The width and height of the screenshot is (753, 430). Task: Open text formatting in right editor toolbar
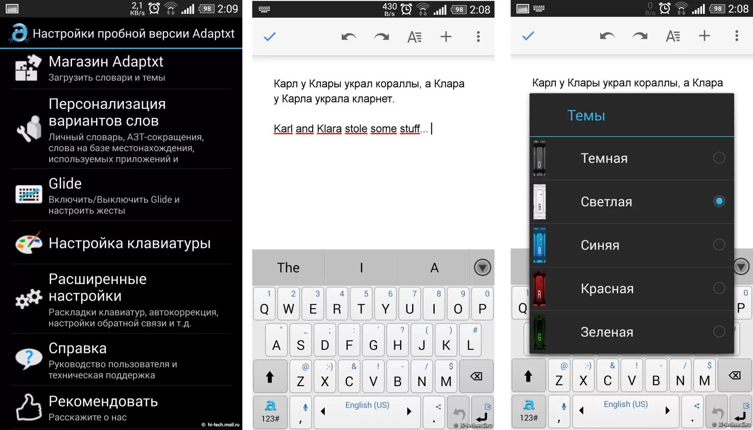[x=673, y=36]
